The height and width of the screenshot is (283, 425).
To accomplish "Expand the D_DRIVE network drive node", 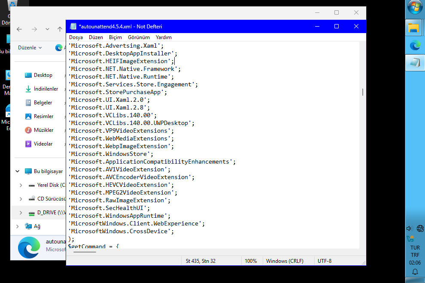I will pos(21,213).
